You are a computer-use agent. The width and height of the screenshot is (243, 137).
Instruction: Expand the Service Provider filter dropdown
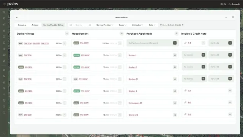tap(105, 25)
